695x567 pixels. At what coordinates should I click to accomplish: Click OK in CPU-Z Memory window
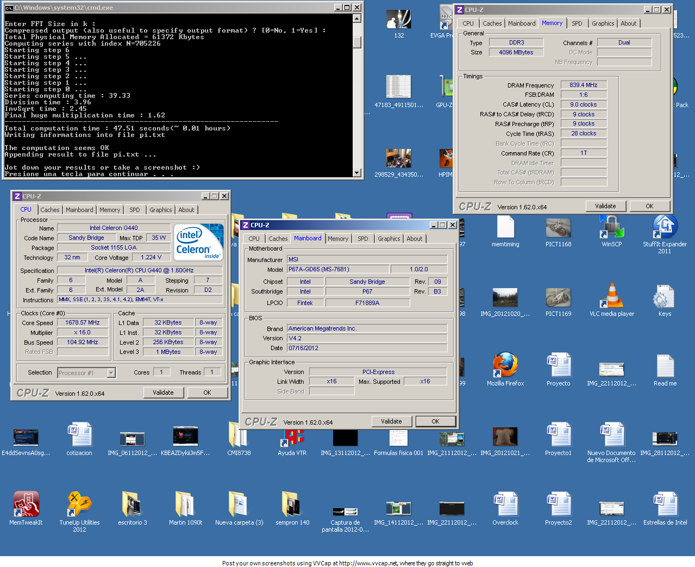(649, 206)
